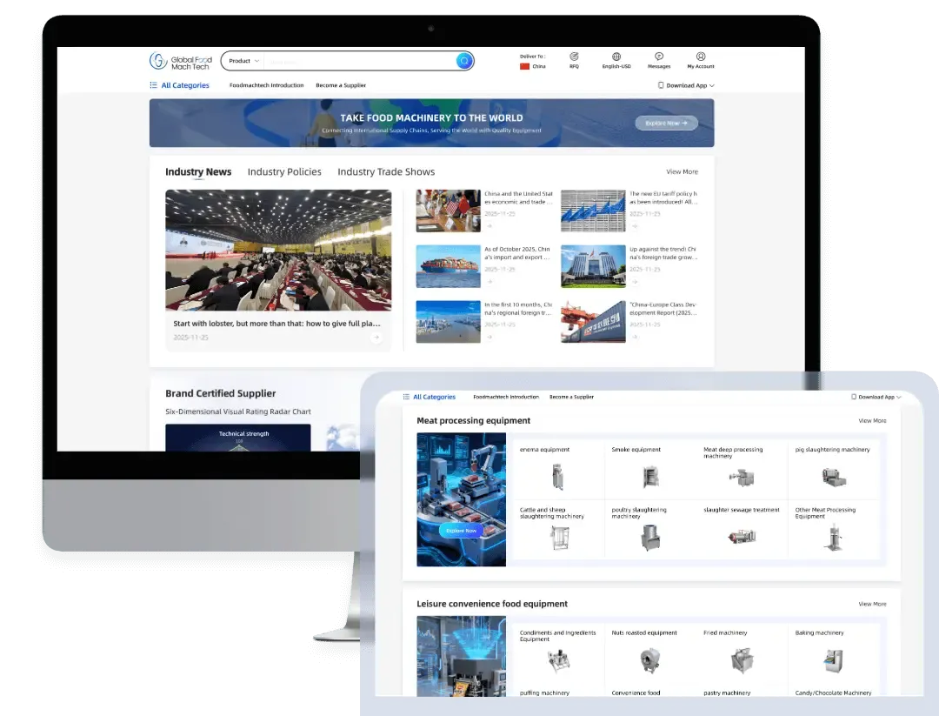Viewport: 939px width, 716px height.
Task: Switch to the Industry News tab
Action: (198, 172)
